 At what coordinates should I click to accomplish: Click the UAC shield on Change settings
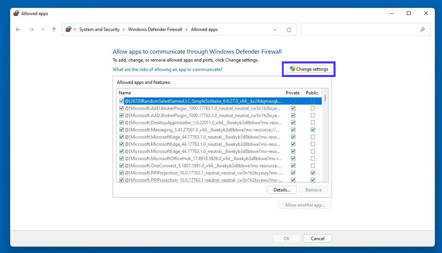[292, 69]
